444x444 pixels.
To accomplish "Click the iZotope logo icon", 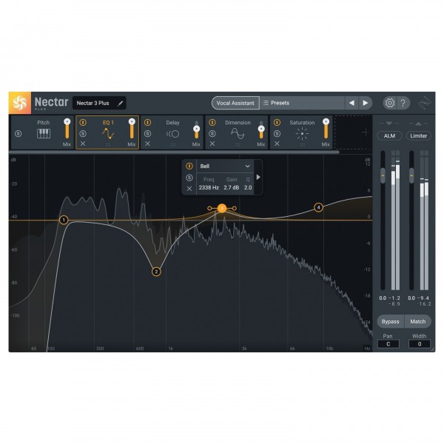I will tap(425, 103).
